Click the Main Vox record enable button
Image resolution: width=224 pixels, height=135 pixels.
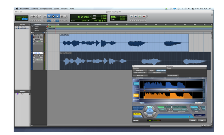click(x=34, y=37)
